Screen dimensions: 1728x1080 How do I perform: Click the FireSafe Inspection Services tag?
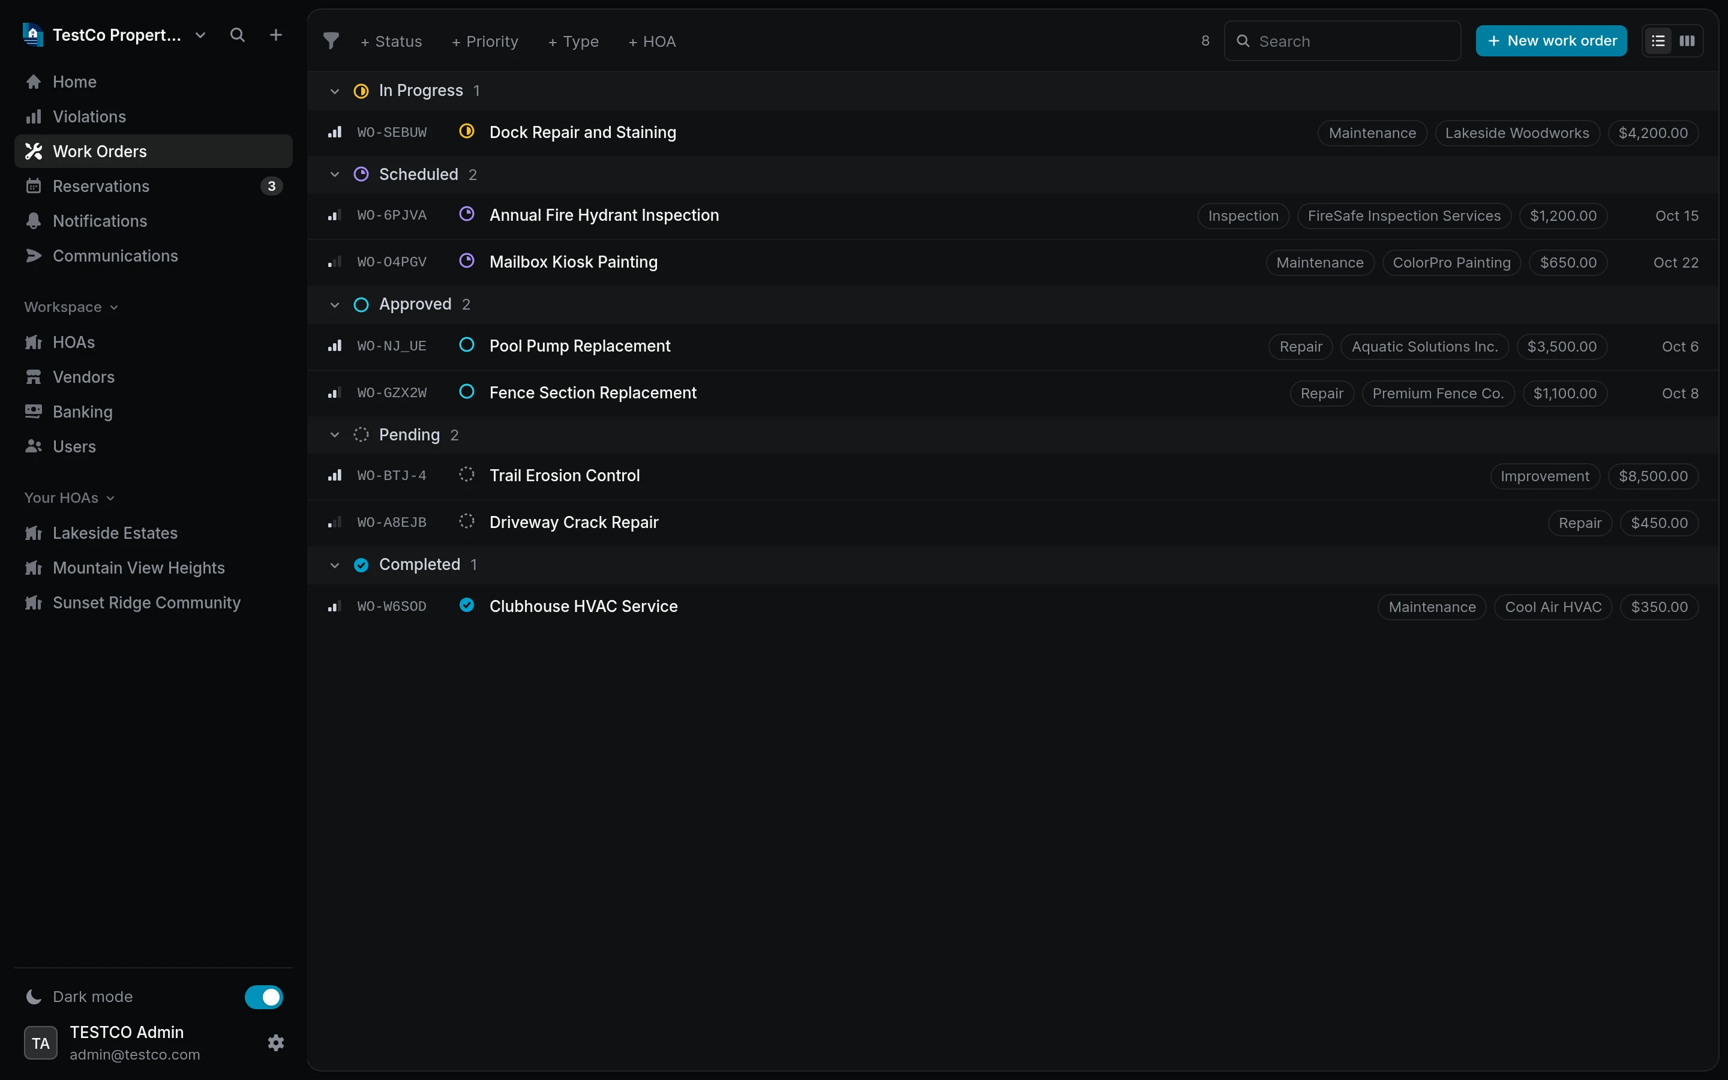(x=1404, y=216)
